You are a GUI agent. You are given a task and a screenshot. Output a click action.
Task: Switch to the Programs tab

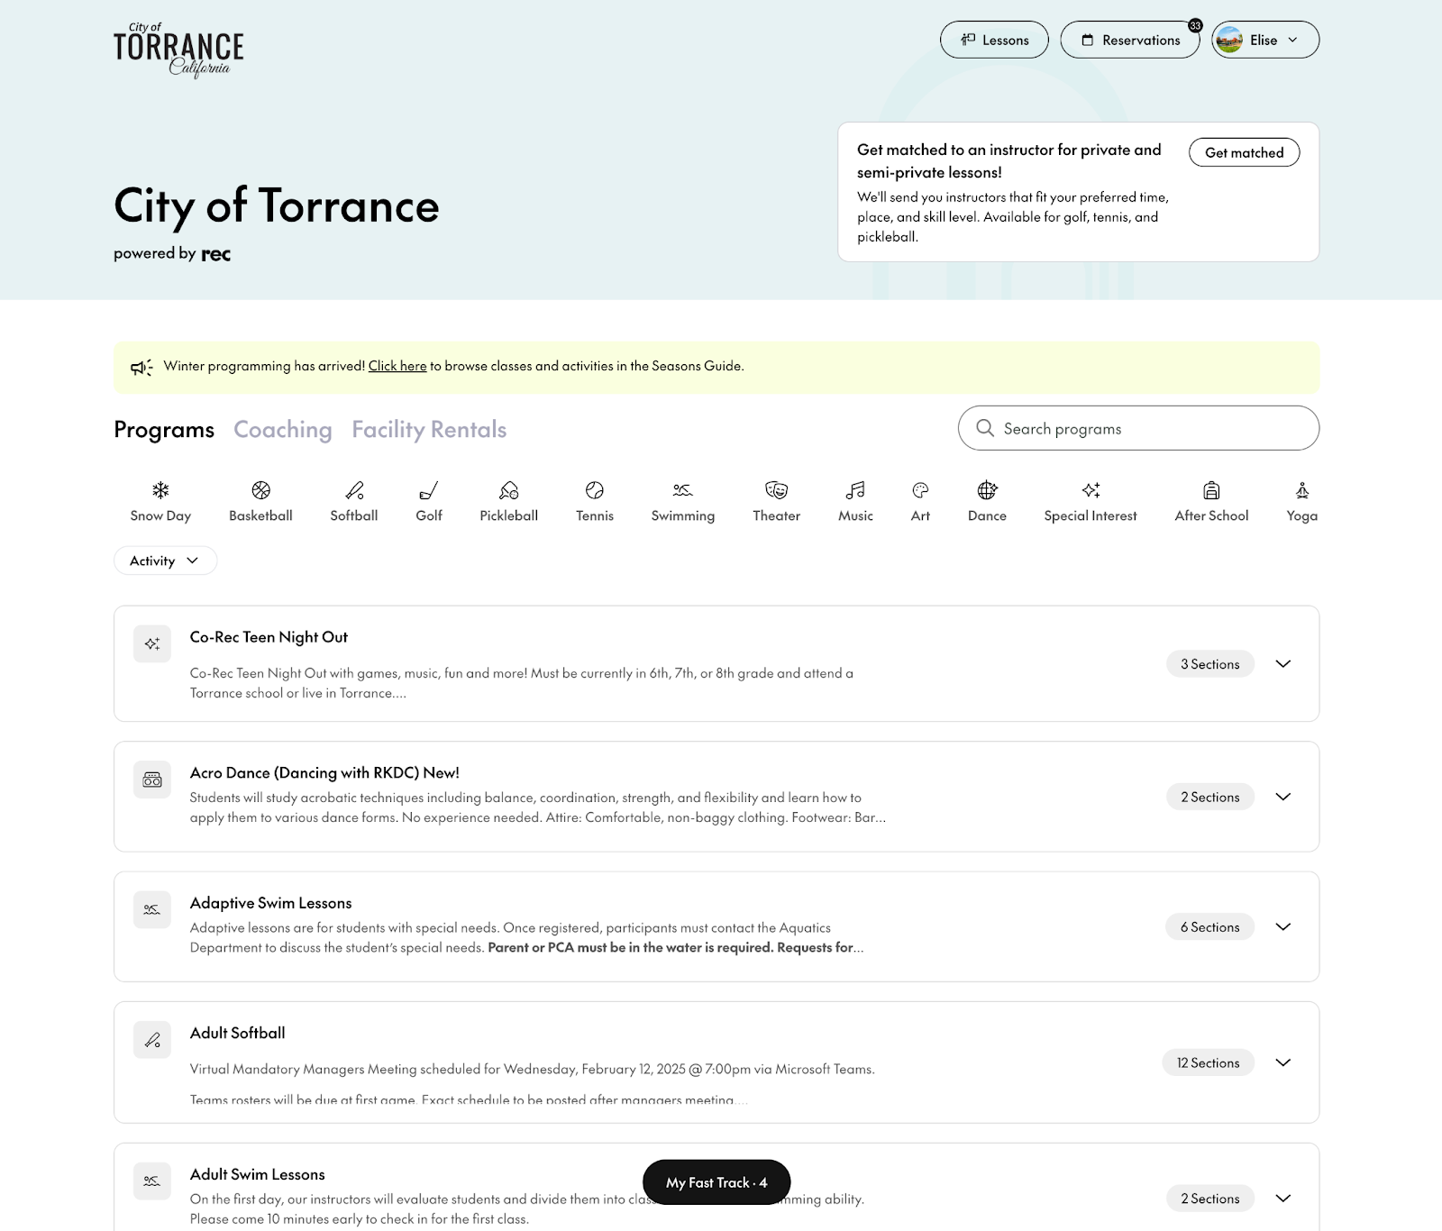coord(164,430)
